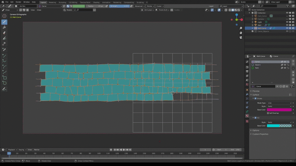This screenshot has height=166, width=296.
Task: Play the animation forward
Action: pyautogui.click(x=124, y=150)
